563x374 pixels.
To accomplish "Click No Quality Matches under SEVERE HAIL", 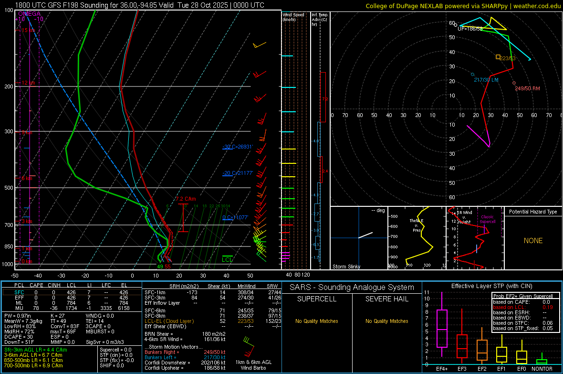I will 386,321.
